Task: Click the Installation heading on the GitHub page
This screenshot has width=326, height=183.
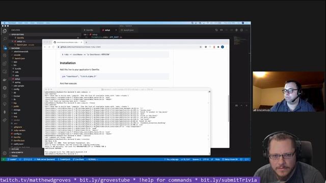Action: [x=68, y=63]
